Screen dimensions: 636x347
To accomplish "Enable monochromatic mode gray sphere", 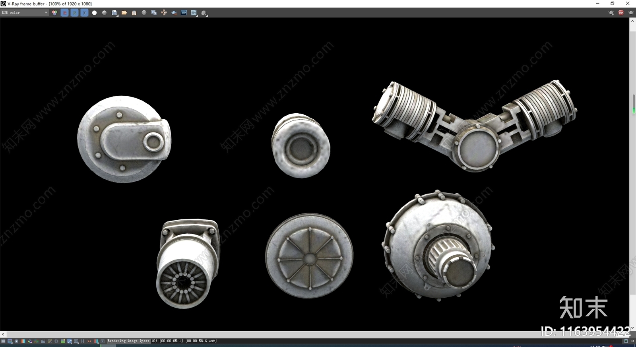I will pos(104,13).
